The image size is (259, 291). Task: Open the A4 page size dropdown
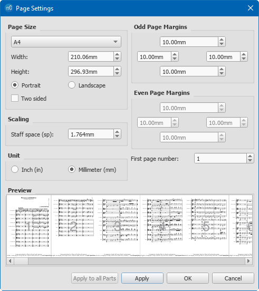pyautogui.click(x=66, y=42)
